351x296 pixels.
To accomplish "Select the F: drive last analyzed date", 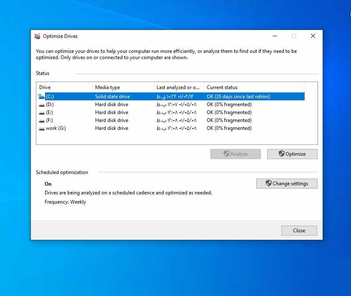I will click(177, 120).
